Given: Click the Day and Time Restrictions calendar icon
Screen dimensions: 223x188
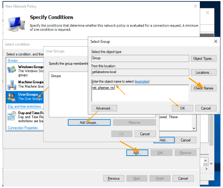Looking at the screenshot, I should (x=12, y=116).
